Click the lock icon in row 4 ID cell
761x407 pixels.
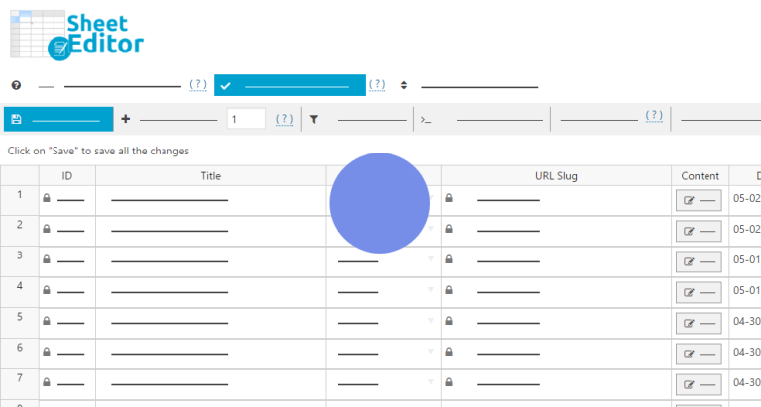(x=47, y=290)
